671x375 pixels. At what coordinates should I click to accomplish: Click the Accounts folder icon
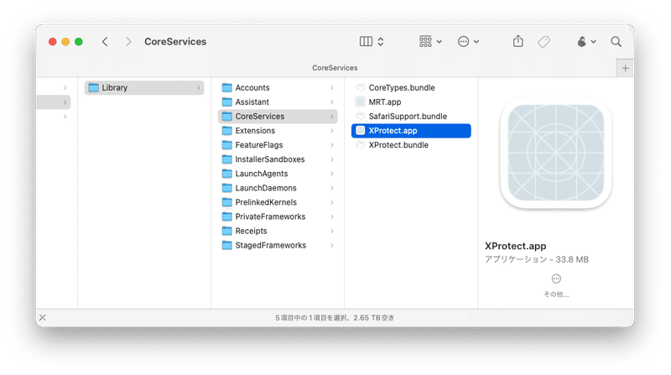[226, 88]
